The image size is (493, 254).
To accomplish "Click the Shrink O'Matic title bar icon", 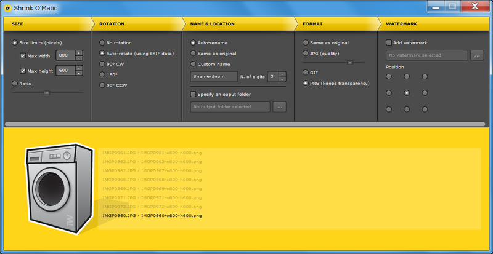I will (x=8, y=8).
